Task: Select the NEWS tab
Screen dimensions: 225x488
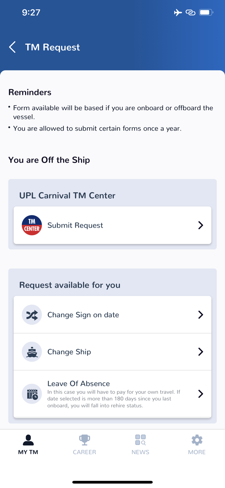Action: [x=140, y=445]
